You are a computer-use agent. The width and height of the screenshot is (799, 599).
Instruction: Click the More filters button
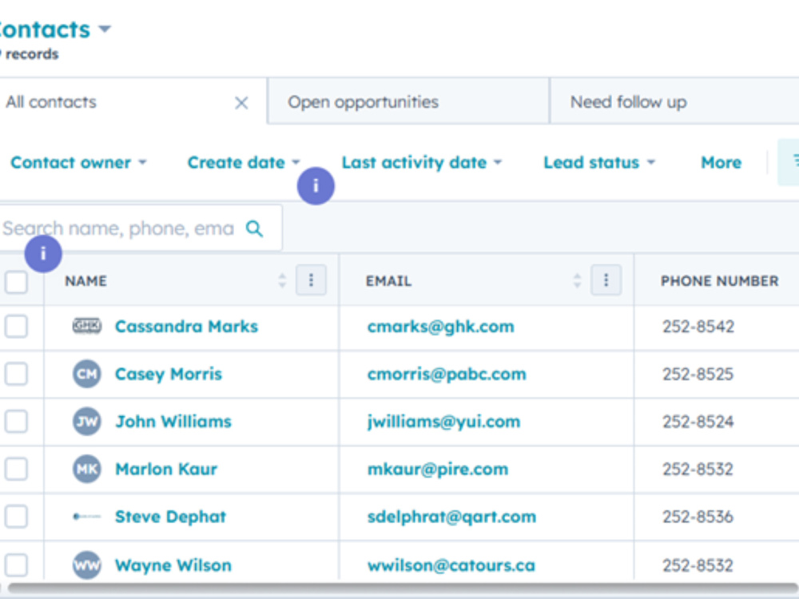(x=721, y=162)
